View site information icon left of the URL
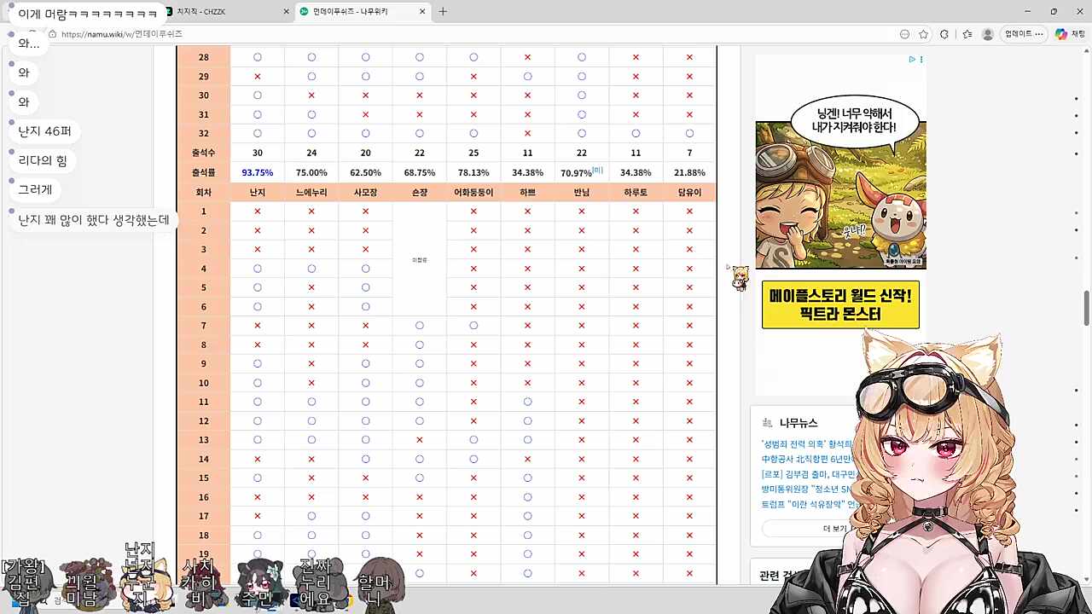This screenshot has height=614, width=1092. 52,34
